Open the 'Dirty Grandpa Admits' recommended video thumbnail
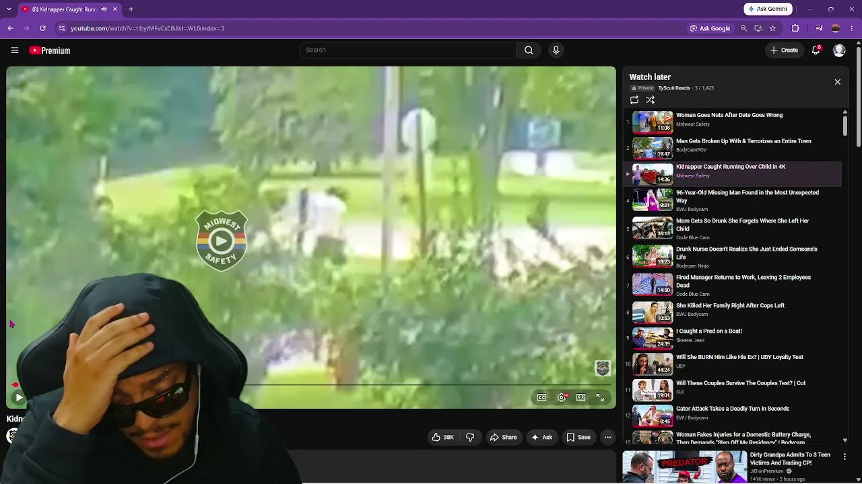 coord(685,467)
